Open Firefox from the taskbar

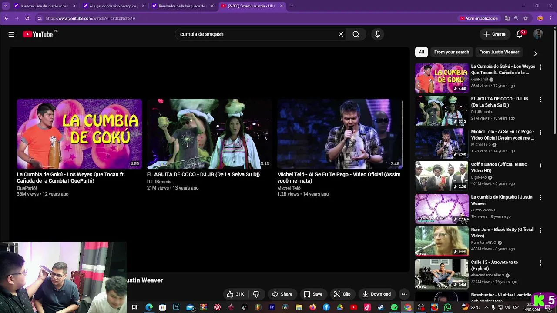[312, 307]
